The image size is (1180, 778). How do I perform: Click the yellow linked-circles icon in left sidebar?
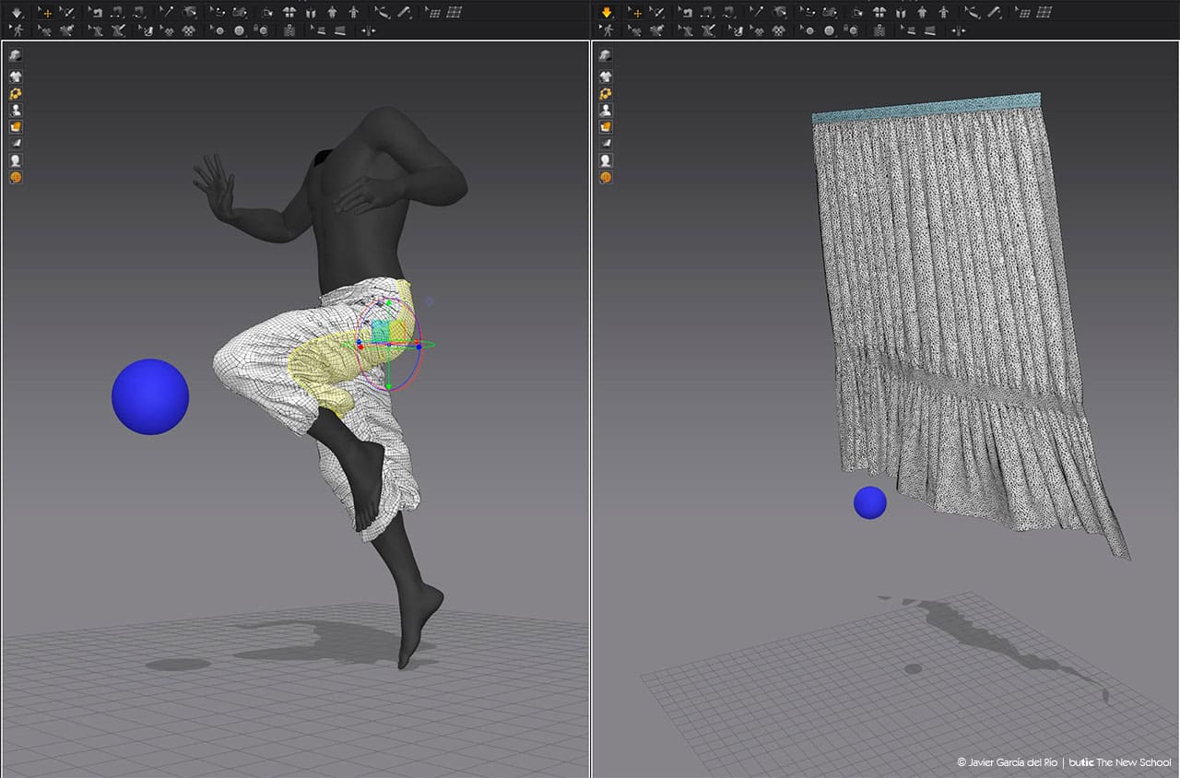tap(16, 93)
